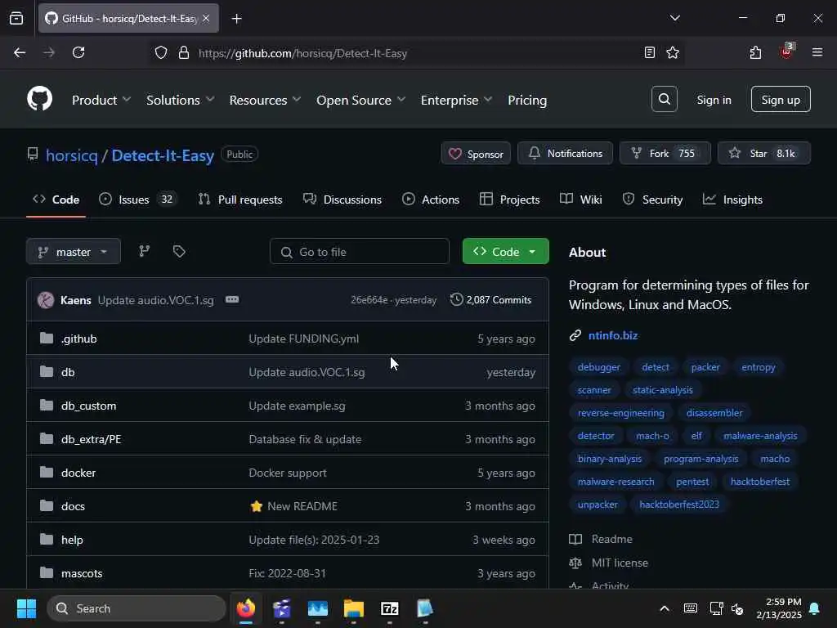This screenshot has width=837, height=628.
Task: Go back with the browser back arrow
Action: [x=20, y=52]
